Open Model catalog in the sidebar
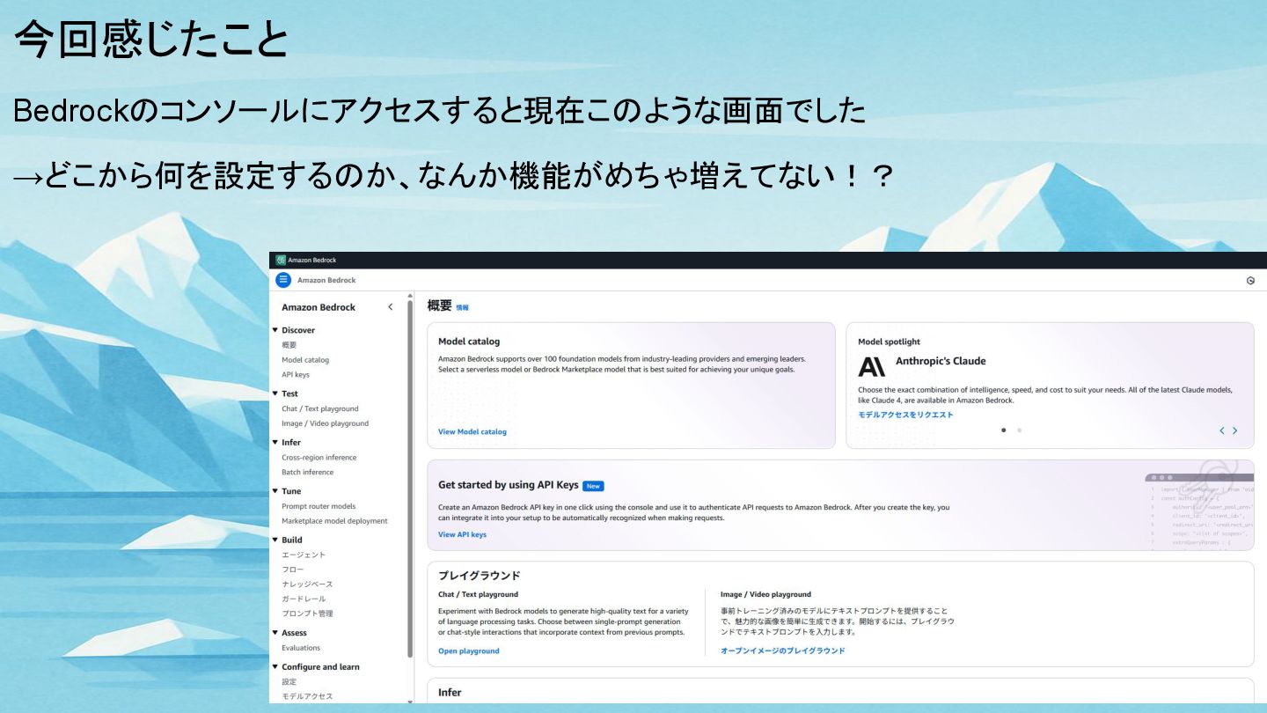Viewport: 1267px width, 713px height. pyautogui.click(x=305, y=360)
